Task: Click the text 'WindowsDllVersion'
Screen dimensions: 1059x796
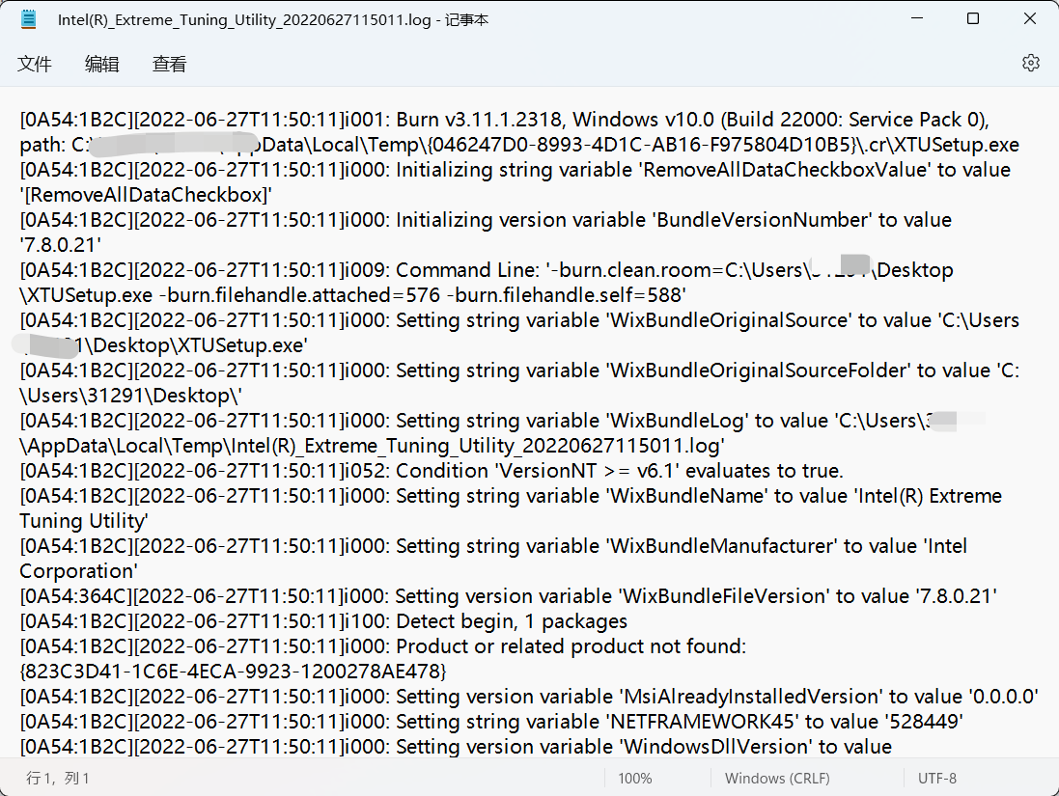Action: coord(716,746)
